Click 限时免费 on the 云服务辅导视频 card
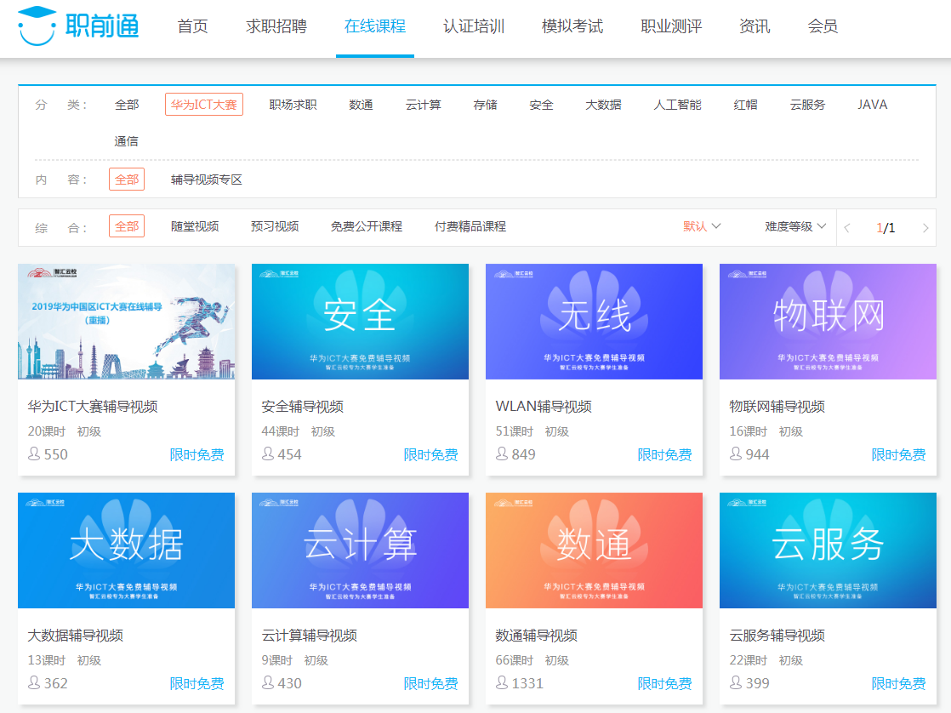The image size is (951, 713). tap(898, 683)
